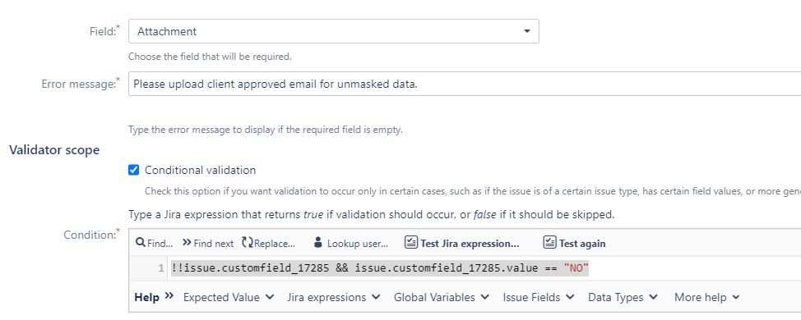Click the Lookup user person icon
Screen dimensions: 801x320
318,243
